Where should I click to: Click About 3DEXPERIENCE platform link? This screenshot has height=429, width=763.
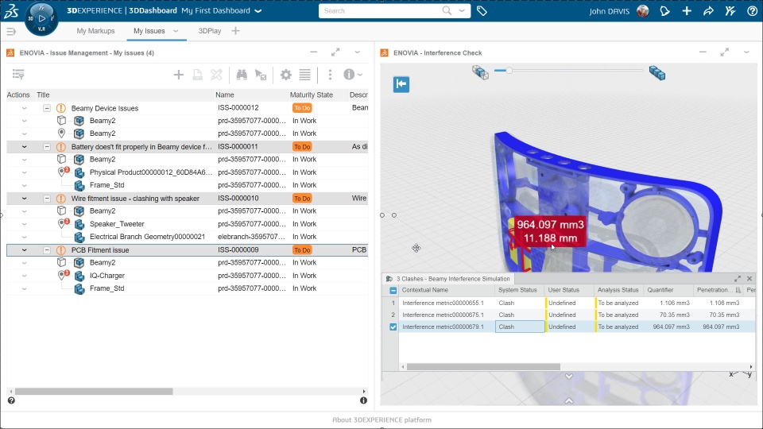[x=381, y=419]
